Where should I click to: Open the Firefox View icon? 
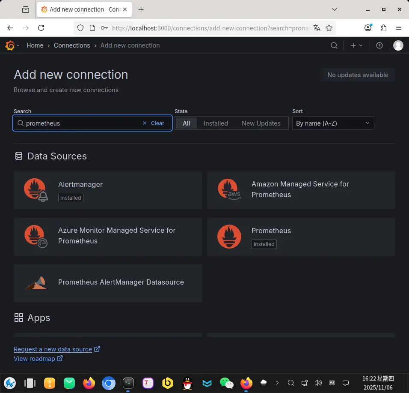point(26,10)
